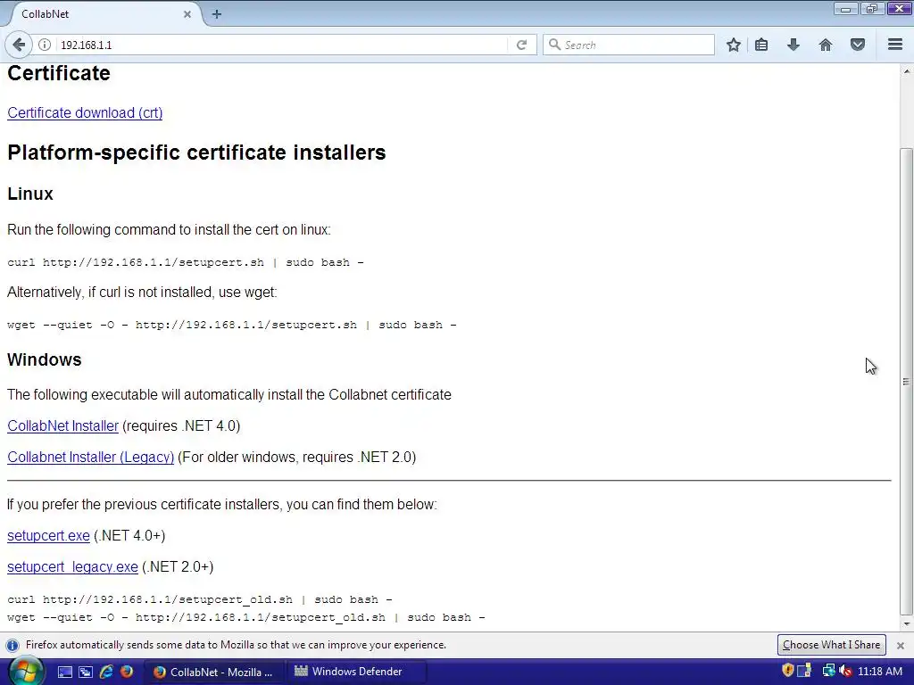The height and width of the screenshot is (685, 914).
Task: Download setupcert_legacy.exe
Action: (73, 566)
